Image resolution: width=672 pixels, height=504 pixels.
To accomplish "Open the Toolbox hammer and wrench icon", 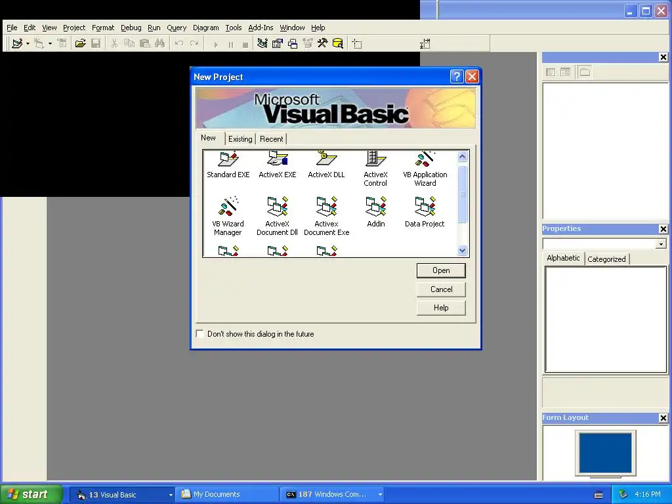I will coord(322,43).
